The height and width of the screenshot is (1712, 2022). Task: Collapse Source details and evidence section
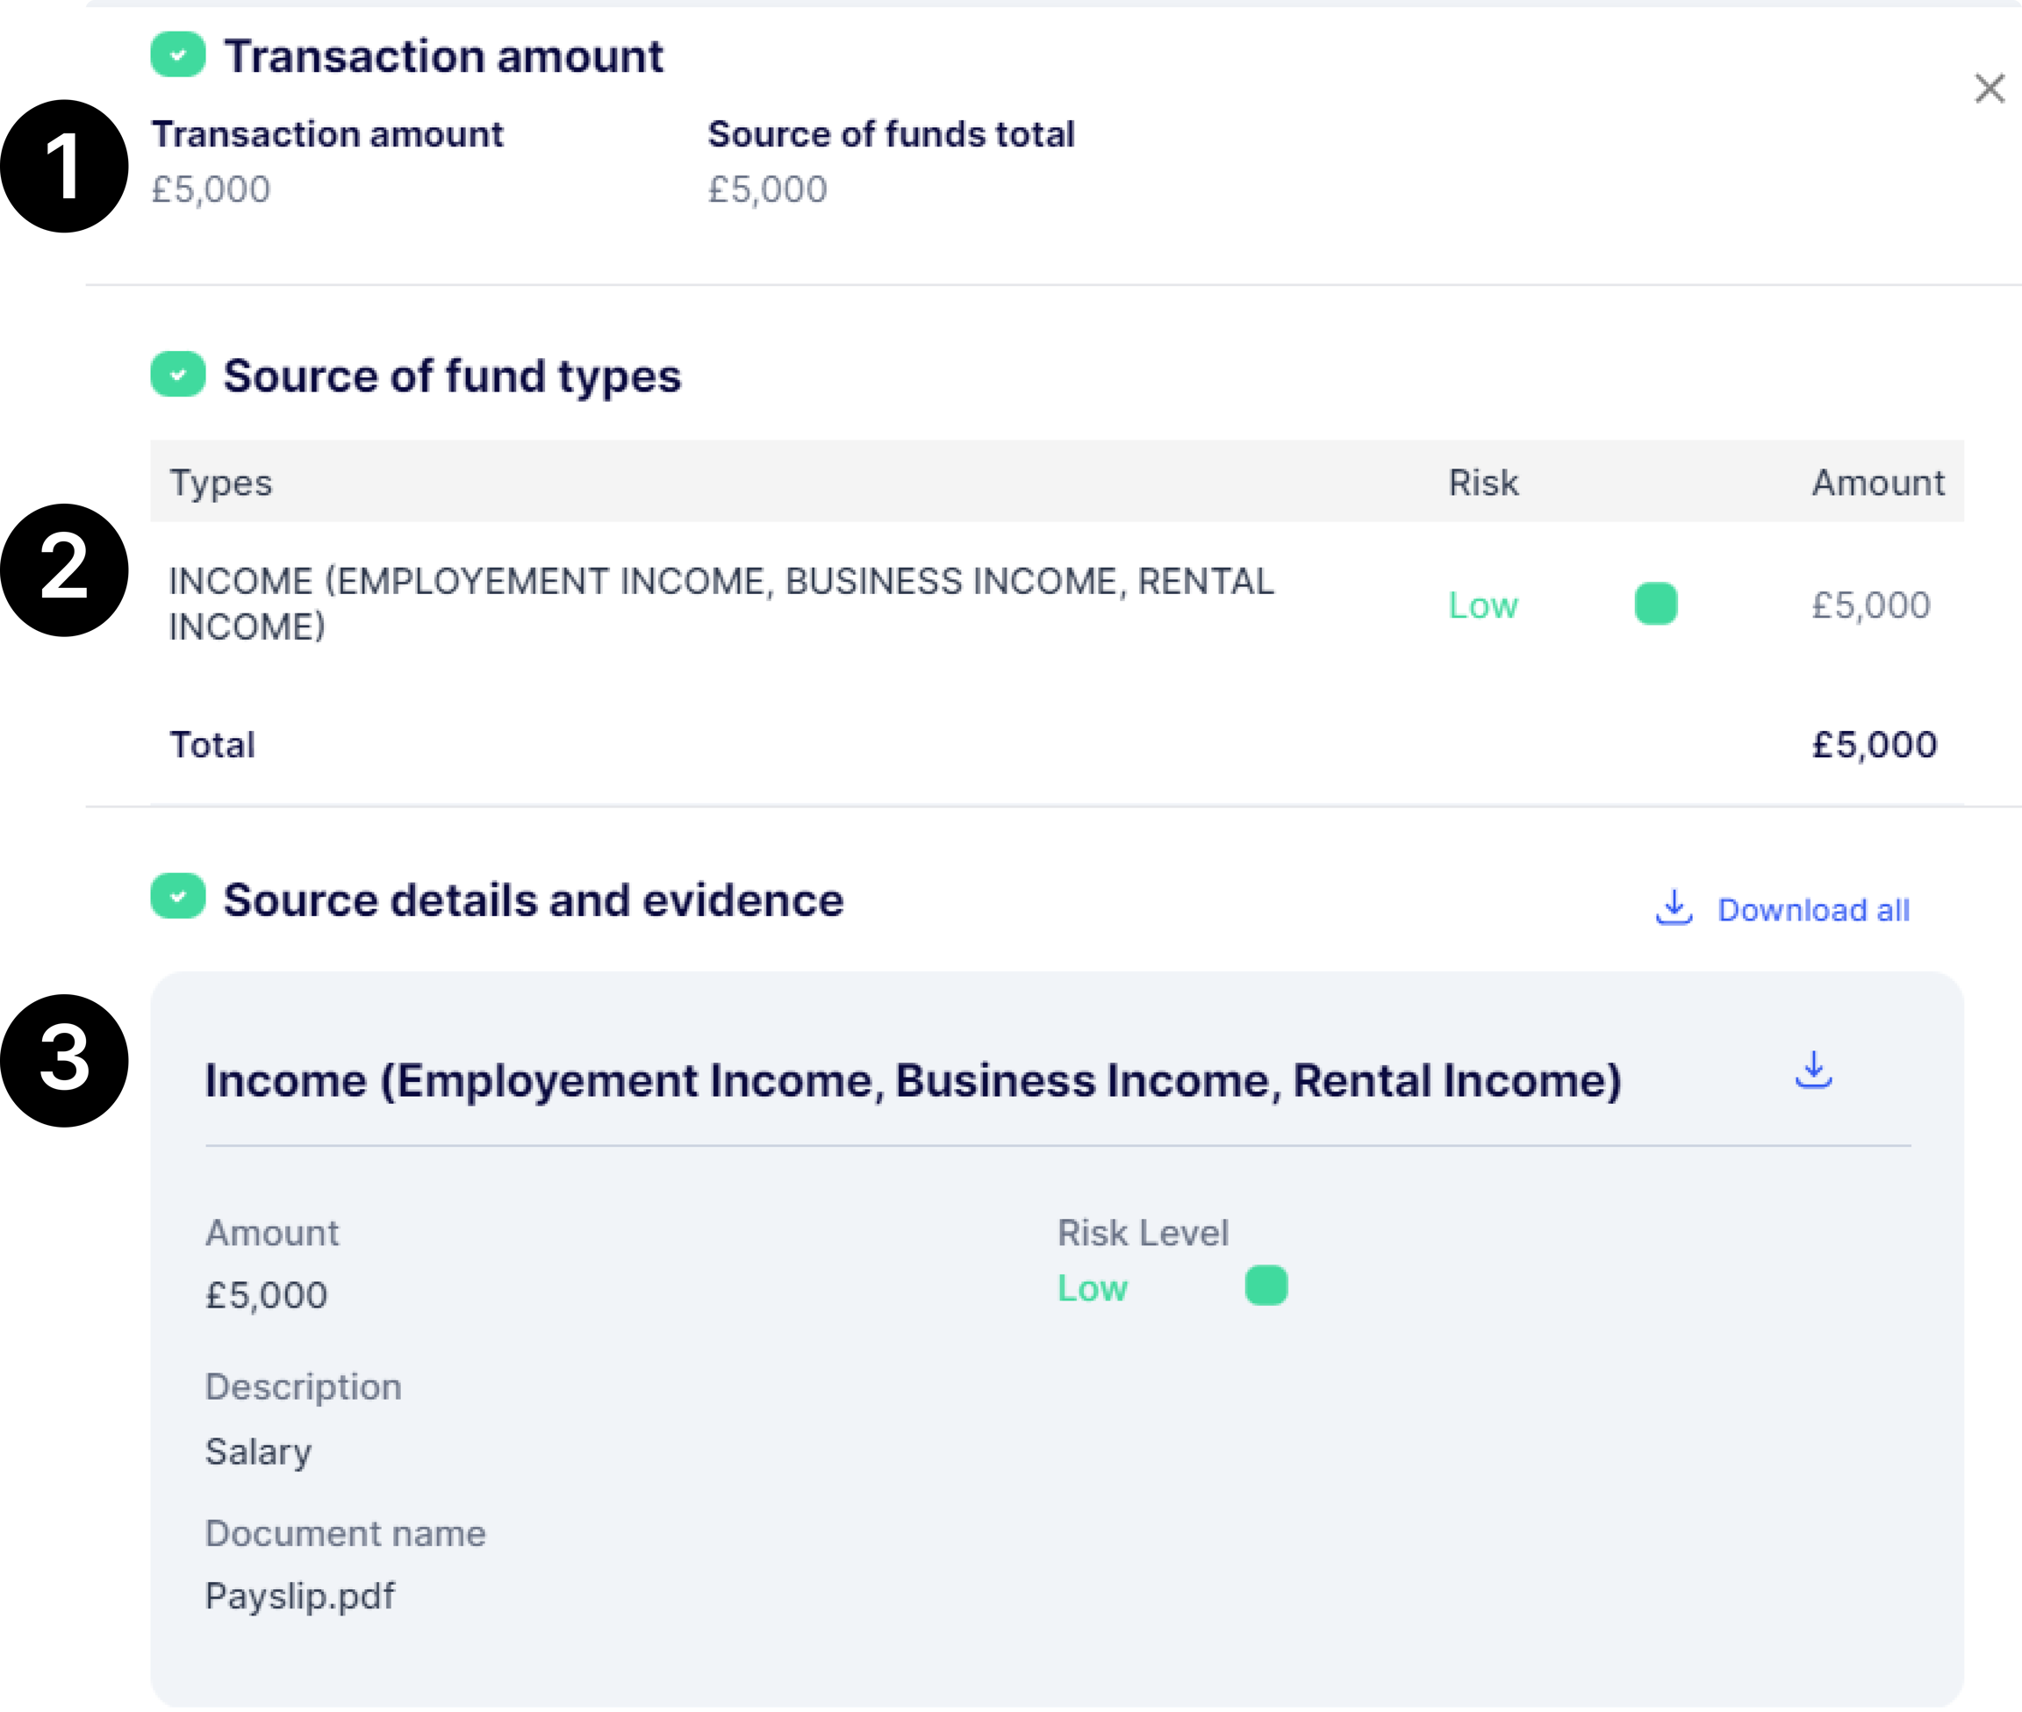click(177, 896)
